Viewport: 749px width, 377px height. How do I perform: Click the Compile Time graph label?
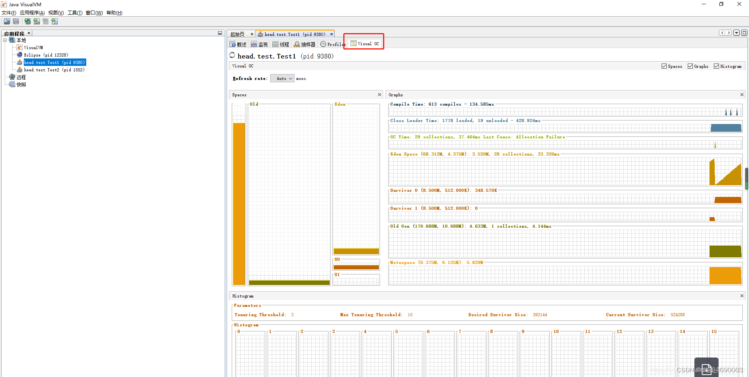pos(442,104)
